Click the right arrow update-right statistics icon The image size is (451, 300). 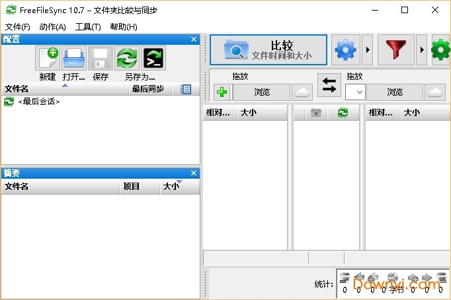pos(427,278)
